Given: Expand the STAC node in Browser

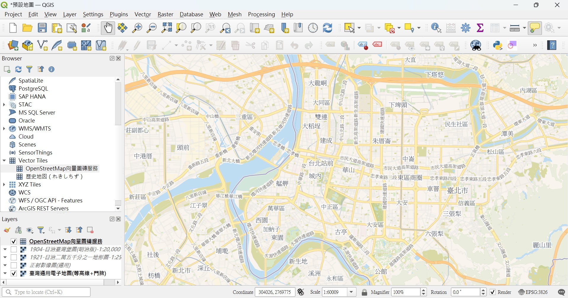Looking at the screenshot, I should point(4,104).
